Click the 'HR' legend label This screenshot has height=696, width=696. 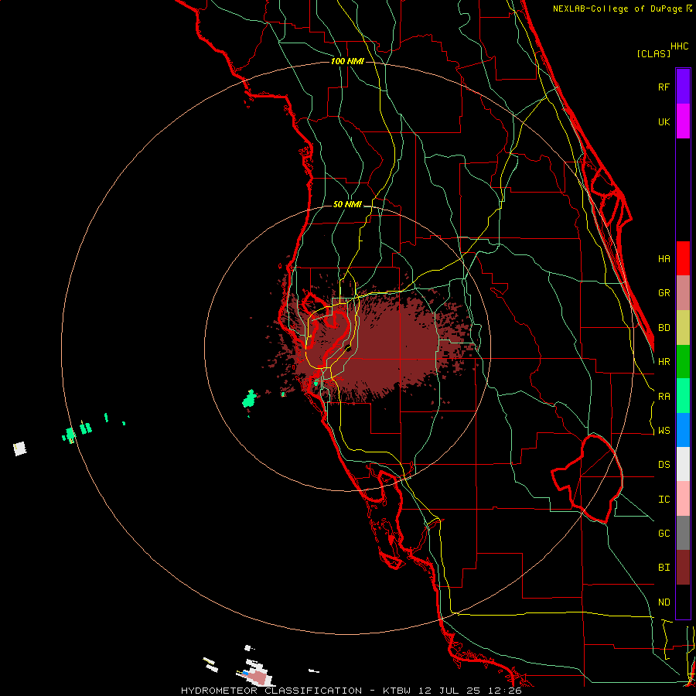pos(664,362)
